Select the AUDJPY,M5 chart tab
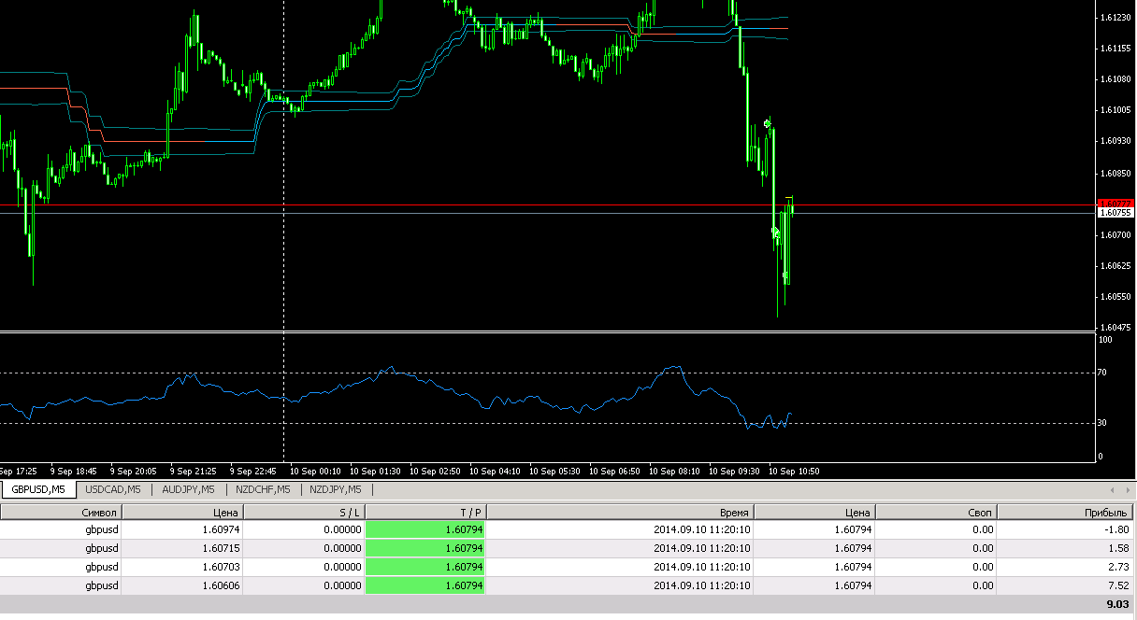Image resolution: width=1137 pixels, height=620 pixels. point(188,489)
